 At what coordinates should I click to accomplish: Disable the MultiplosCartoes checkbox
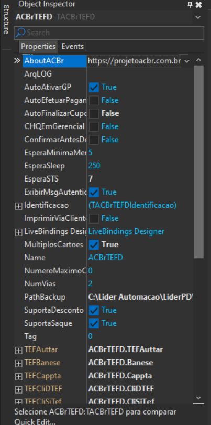94,245
